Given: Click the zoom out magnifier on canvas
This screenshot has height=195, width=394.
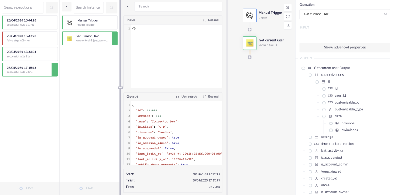Looking at the screenshot, I should pos(288,25).
